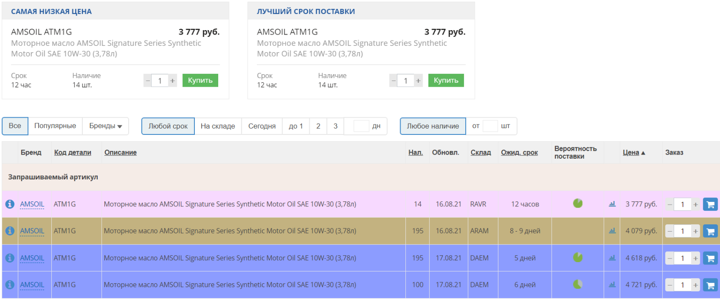Open info icon for 4 721 руб. row

pyautogui.click(x=9, y=285)
